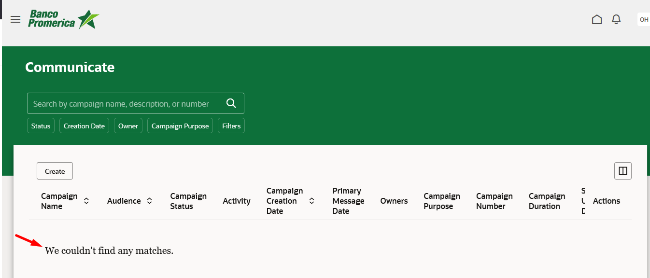This screenshot has height=278, width=650.
Task: Open the Filters panel
Action: [231, 125]
